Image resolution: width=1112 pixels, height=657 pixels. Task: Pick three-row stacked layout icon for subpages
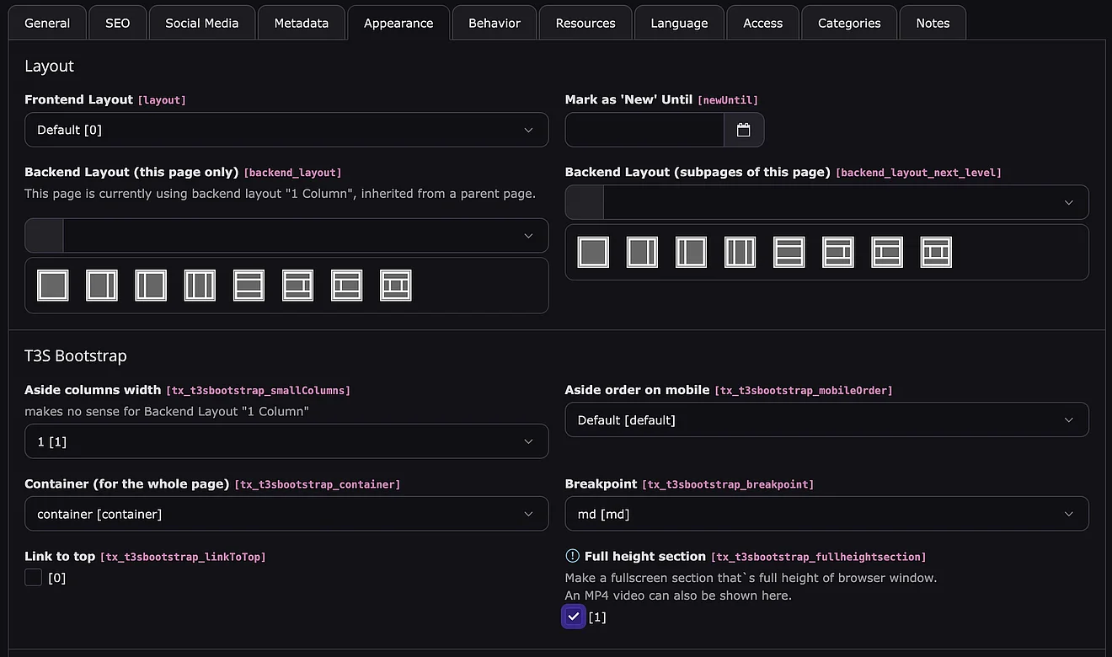click(789, 252)
